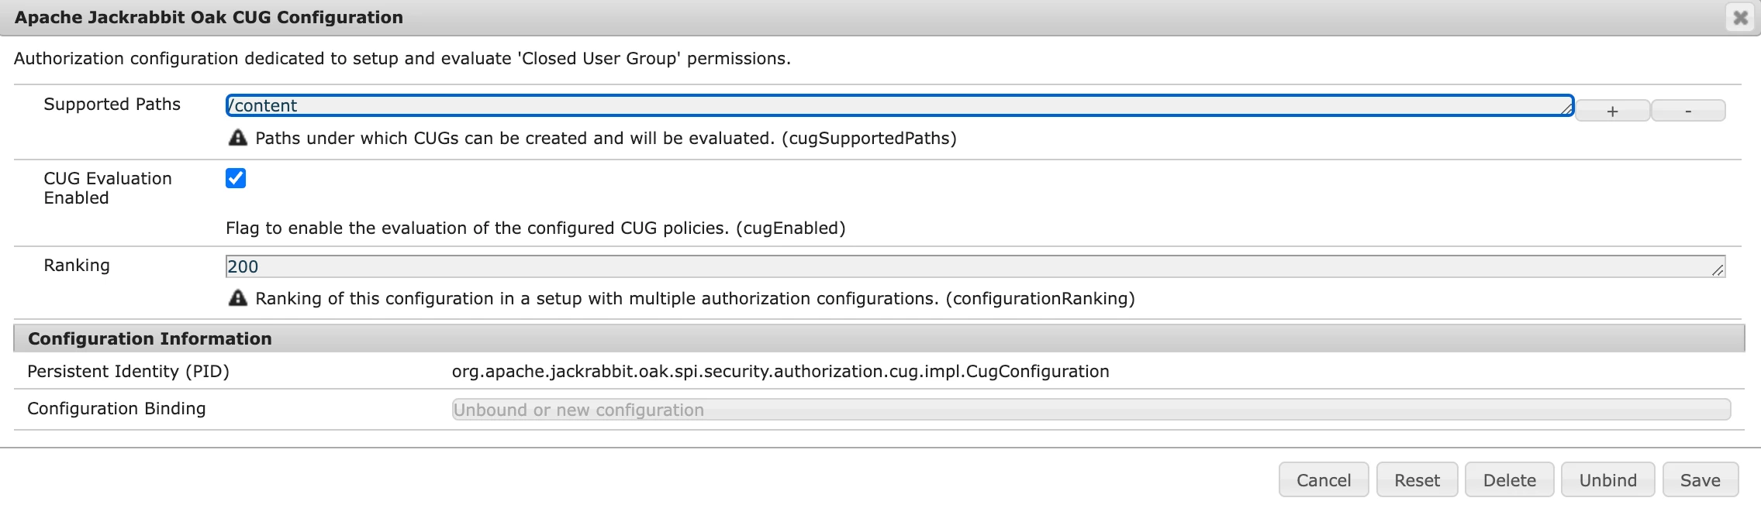Delete this CUG configuration
This screenshot has width=1761, height=515.
coord(1509,480)
